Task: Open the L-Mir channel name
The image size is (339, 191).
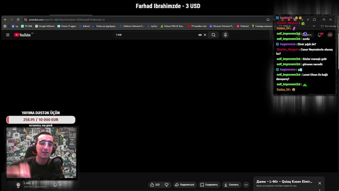Action: 27,183
